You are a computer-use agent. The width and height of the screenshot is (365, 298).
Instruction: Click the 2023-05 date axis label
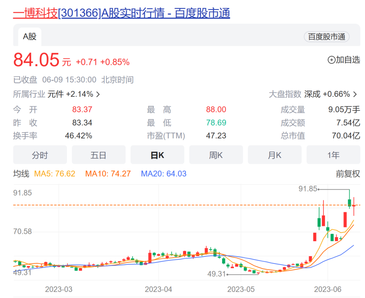click(x=241, y=290)
